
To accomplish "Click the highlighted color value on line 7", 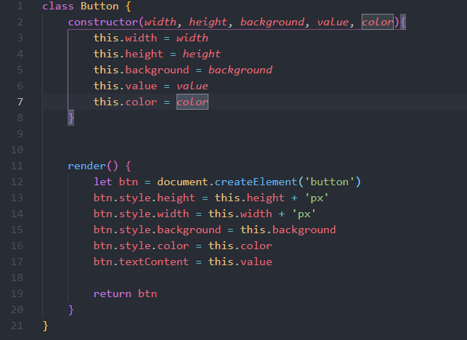I will coord(192,102).
